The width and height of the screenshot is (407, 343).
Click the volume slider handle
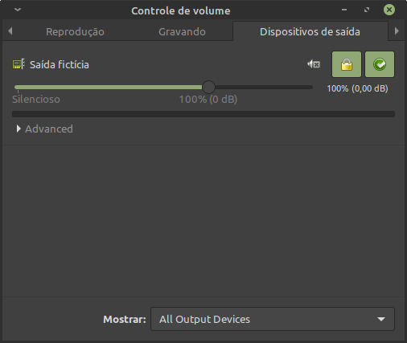(x=208, y=87)
